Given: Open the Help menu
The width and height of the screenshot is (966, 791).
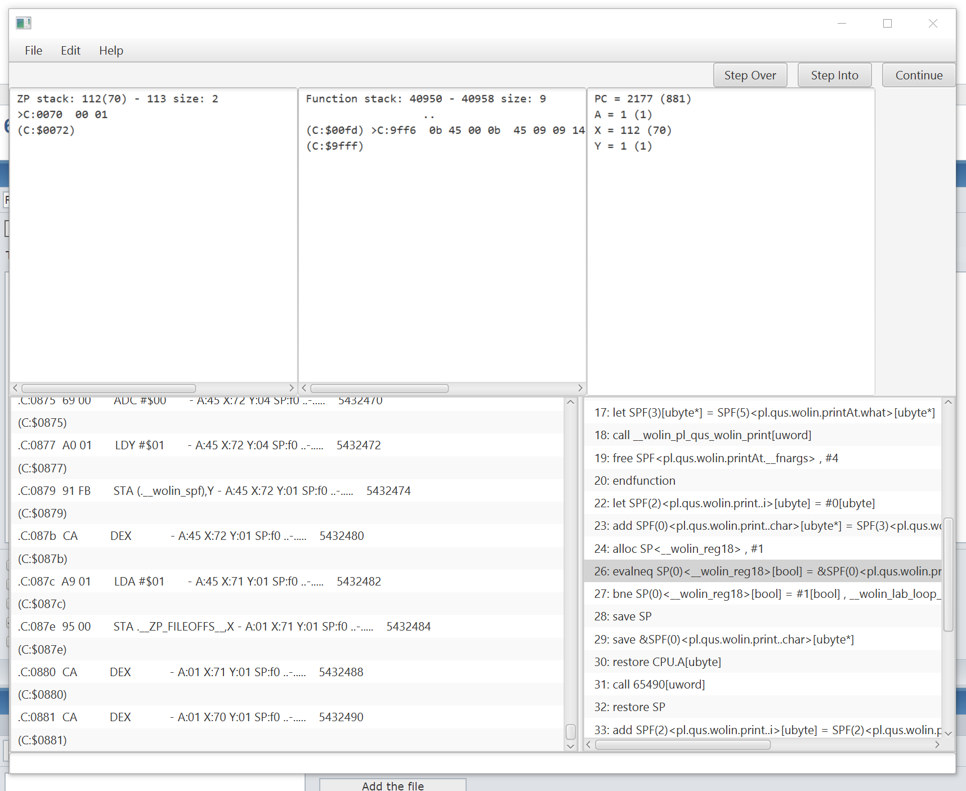Looking at the screenshot, I should coord(111,51).
